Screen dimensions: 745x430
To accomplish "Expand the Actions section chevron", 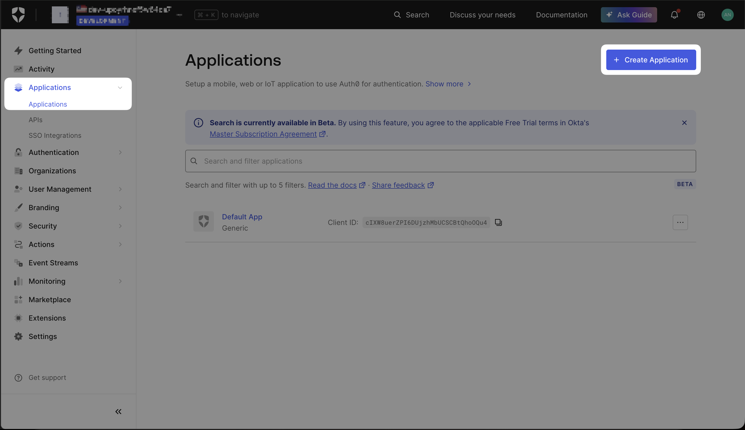I will 120,244.
